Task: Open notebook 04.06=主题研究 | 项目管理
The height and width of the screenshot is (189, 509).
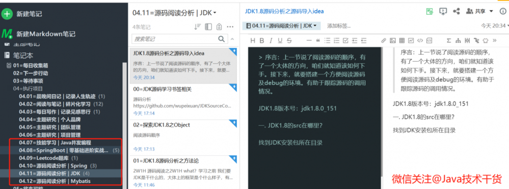Action: [x=49, y=135]
